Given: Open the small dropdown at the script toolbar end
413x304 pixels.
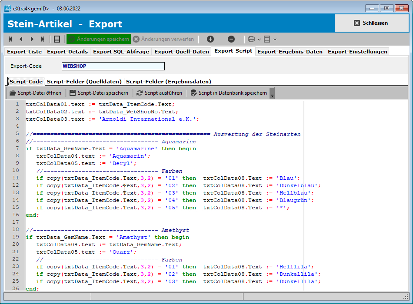Looking at the screenshot, I should point(271,92).
